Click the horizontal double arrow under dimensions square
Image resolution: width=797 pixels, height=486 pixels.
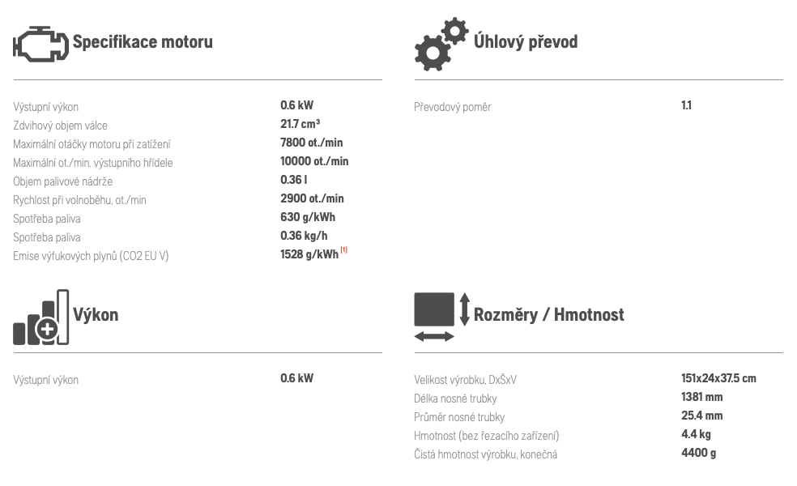coord(434,336)
